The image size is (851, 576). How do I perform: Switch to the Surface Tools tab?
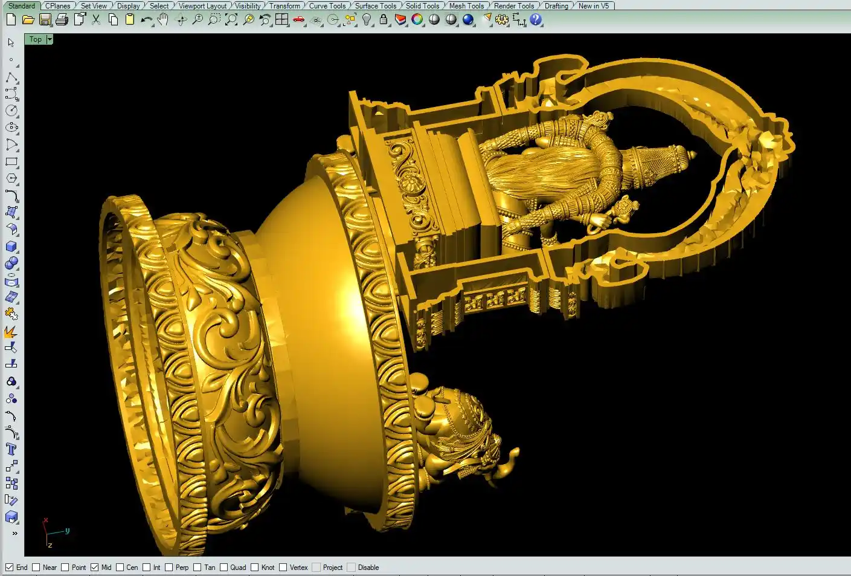(375, 5)
